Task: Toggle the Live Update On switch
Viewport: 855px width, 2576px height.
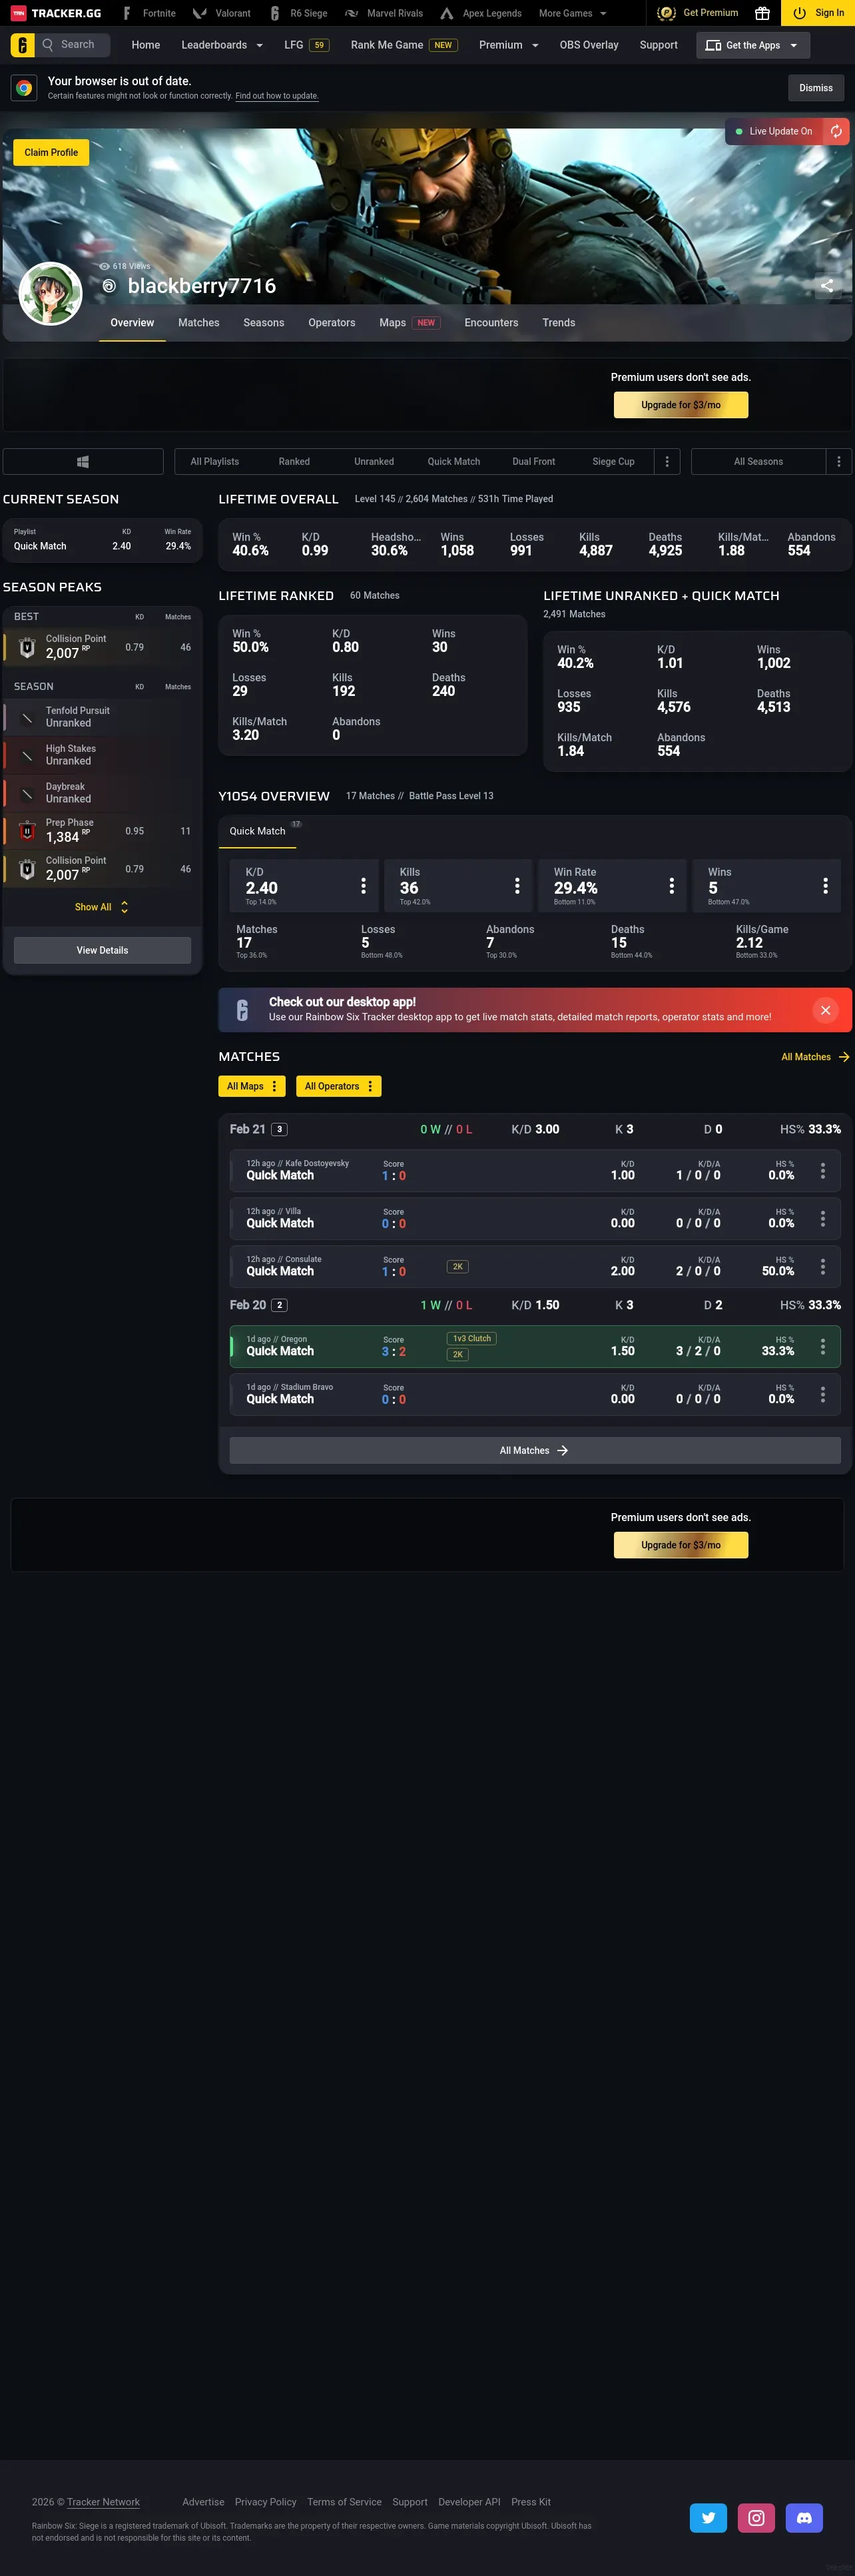Action: point(774,131)
